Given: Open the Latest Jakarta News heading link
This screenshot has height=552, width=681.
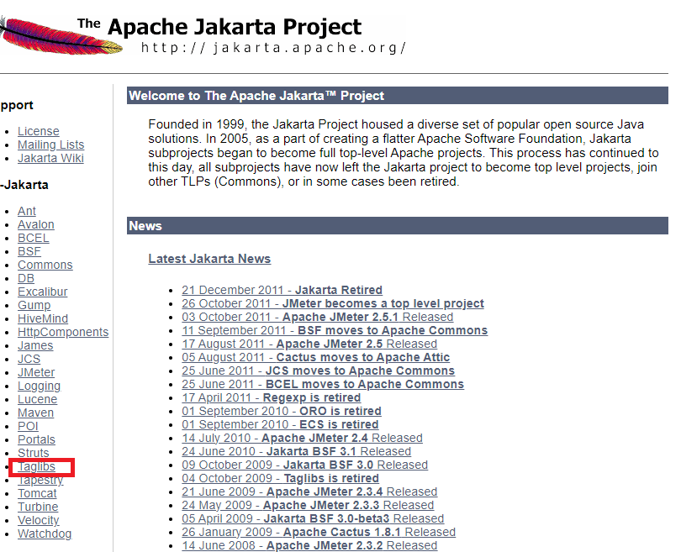Looking at the screenshot, I should tap(209, 259).
